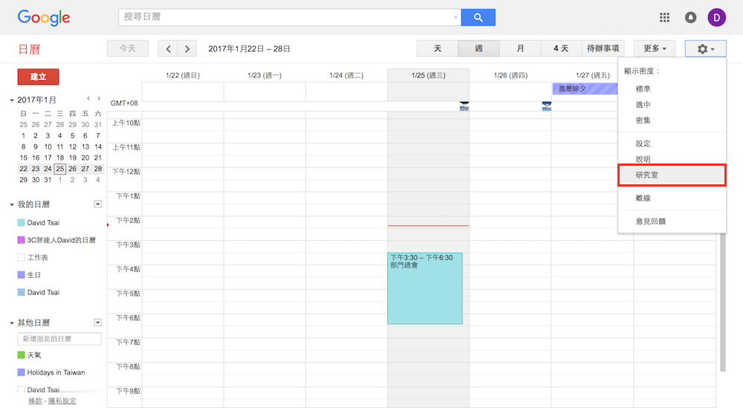Image resolution: width=743 pixels, height=408 pixels.
Task: Go to previous week arrow
Action: coord(169,49)
